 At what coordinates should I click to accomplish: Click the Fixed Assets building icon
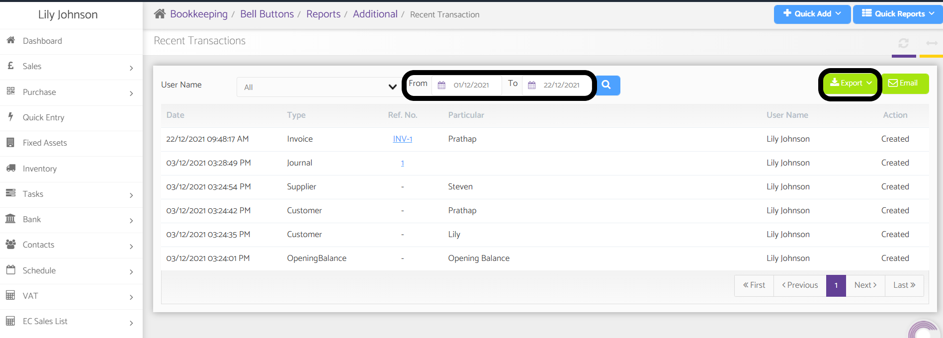pyautogui.click(x=10, y=142)
